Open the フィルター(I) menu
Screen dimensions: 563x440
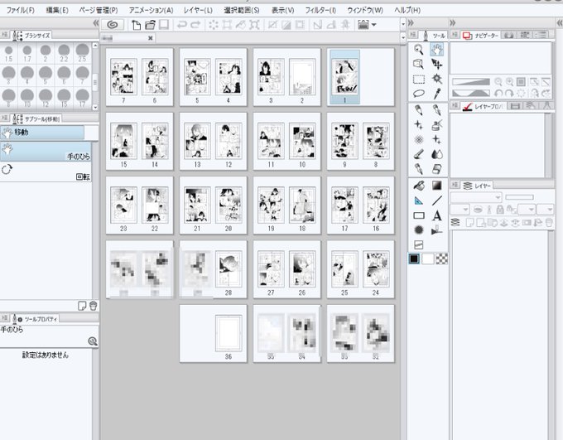point(320,10)
